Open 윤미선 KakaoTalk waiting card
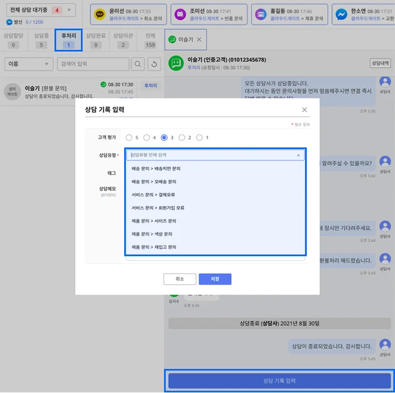395x393 pixels. 128,14
